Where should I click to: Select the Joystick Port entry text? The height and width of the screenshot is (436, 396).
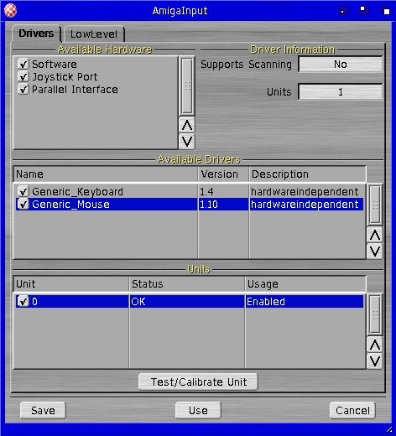coord(65,77)
